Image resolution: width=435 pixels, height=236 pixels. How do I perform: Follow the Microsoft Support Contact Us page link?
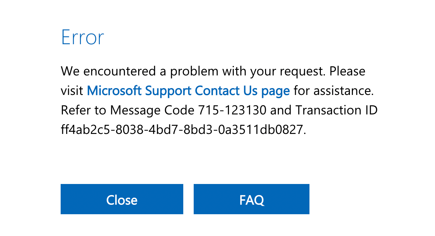tap(188, 91)
